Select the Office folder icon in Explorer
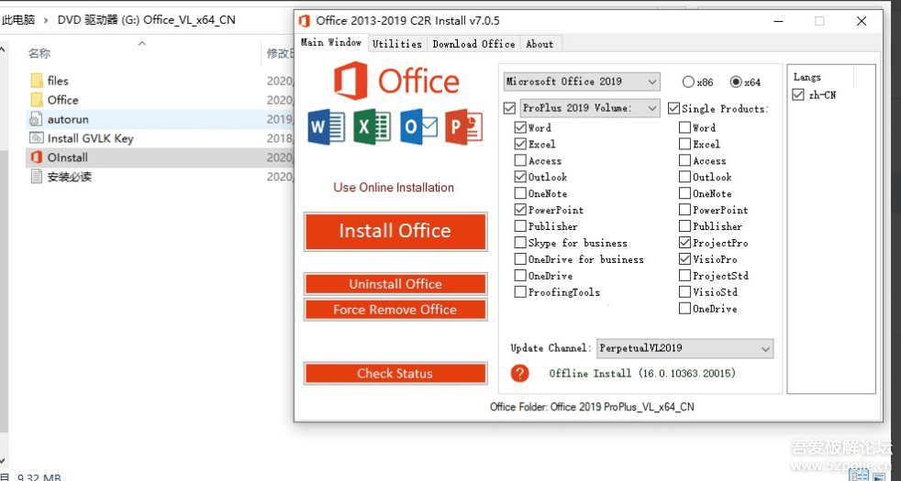 (x=37, y=100)
